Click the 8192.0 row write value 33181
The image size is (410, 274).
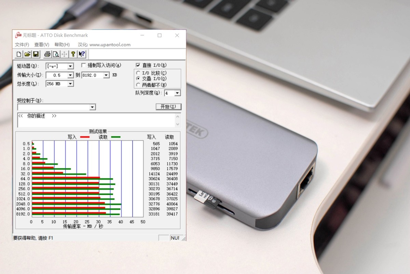coord(155,214)
